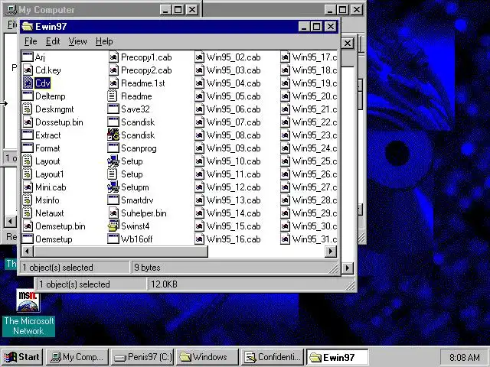Open the View menu in Ewin97
This screenshot has height=367, width=490.
[77, 41]
